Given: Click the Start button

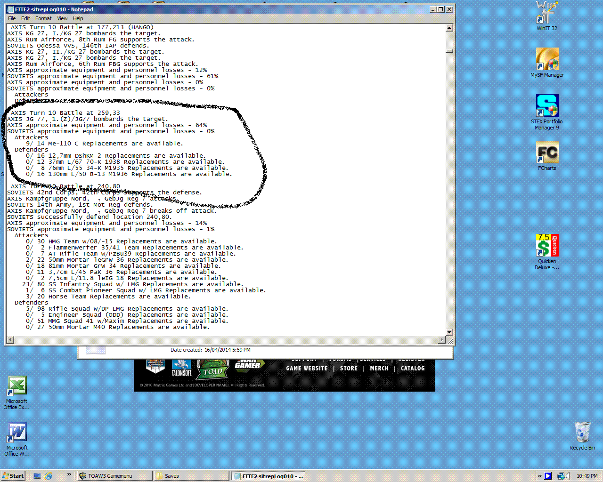Looking at the screenshot, I should point(13,476).
